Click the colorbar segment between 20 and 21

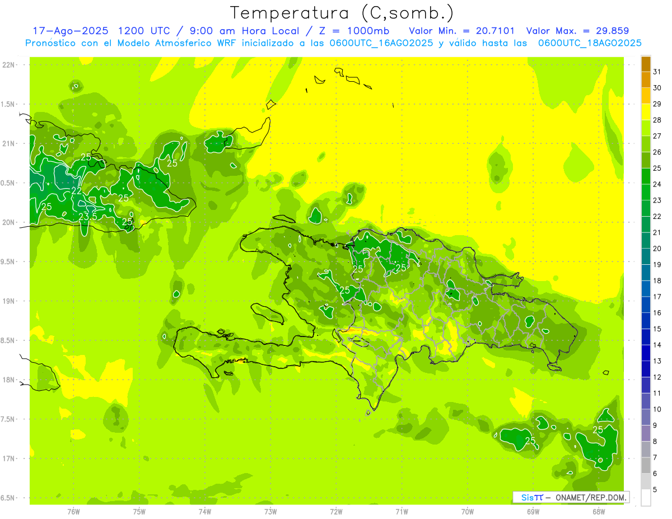(x=646, y=241)
